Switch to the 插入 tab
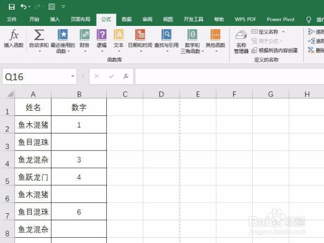This screenshot has height=243, width=324. click(x=54, y=19)
